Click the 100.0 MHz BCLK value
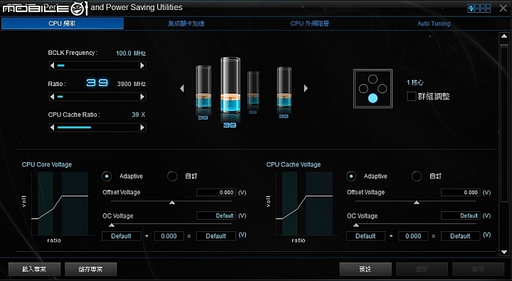 coord(131,53)
